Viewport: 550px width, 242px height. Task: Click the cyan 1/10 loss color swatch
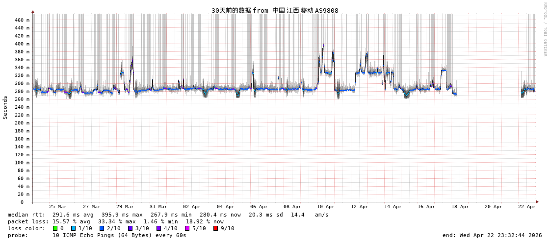pos(74,228)
